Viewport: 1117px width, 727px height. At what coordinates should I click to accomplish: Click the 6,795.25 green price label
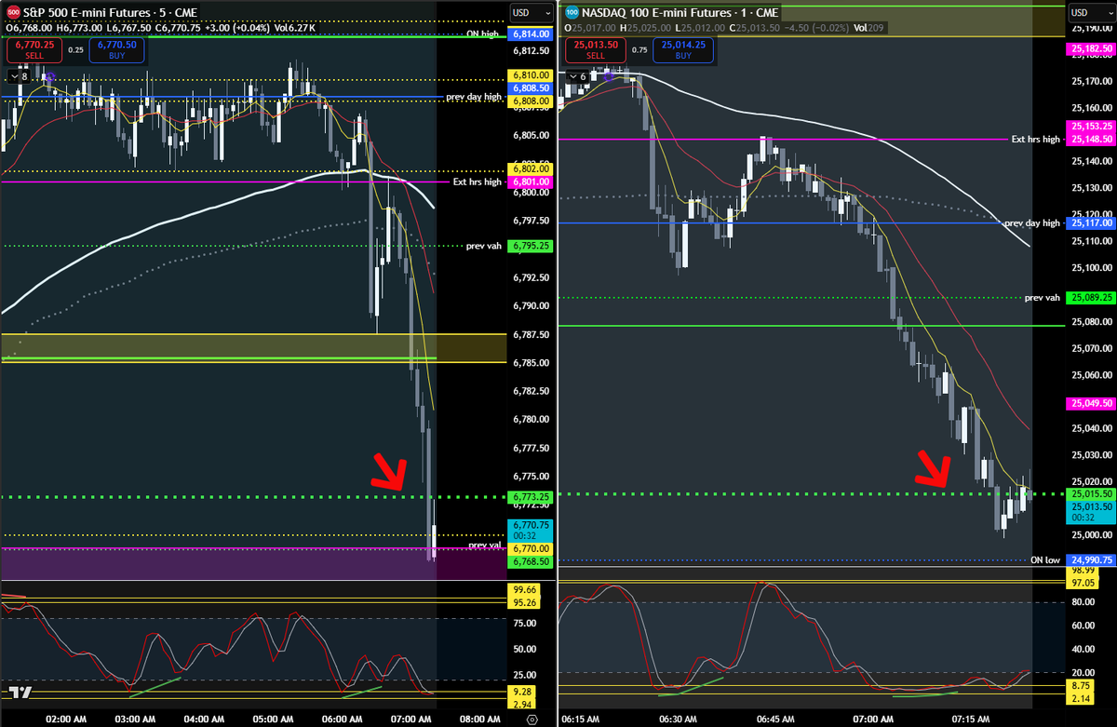[530, 246]
